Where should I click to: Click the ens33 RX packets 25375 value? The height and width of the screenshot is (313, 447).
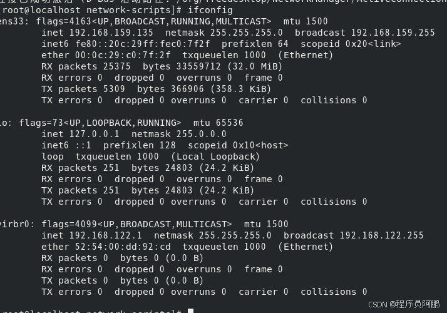(116, 66)
